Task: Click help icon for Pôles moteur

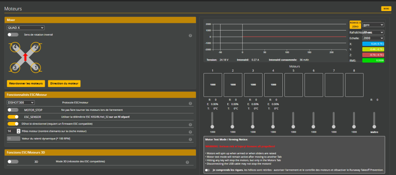Action: point(190,131)
